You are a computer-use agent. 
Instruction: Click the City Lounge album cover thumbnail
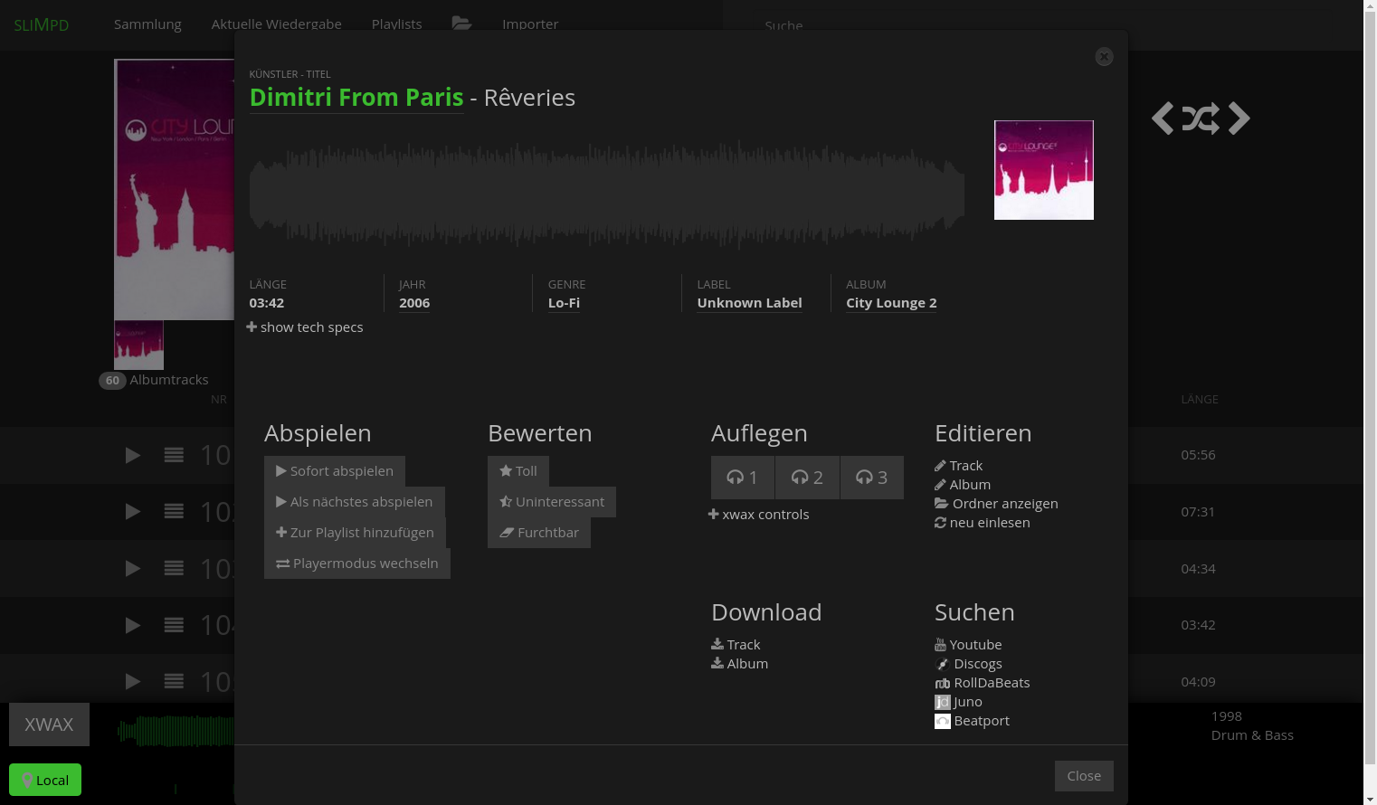tap(1043, 170)
